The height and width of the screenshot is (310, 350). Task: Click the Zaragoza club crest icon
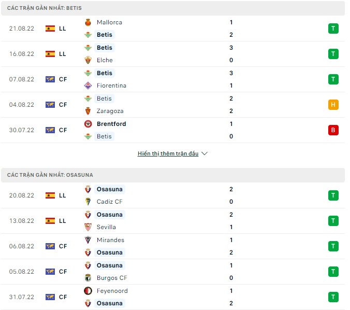pyautogui.click(x=88, y=111)
